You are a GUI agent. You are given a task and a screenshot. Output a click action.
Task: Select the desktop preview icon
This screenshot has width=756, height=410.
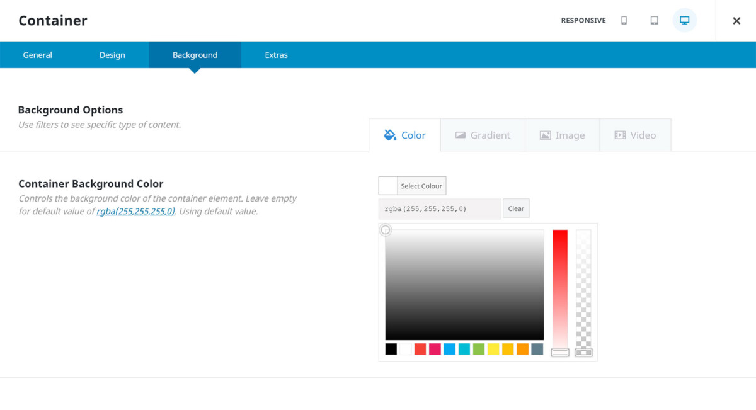pyautogui.click(x=684, y=20)
